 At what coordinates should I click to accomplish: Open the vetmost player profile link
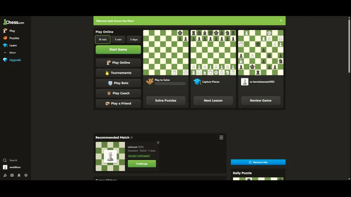132,147
